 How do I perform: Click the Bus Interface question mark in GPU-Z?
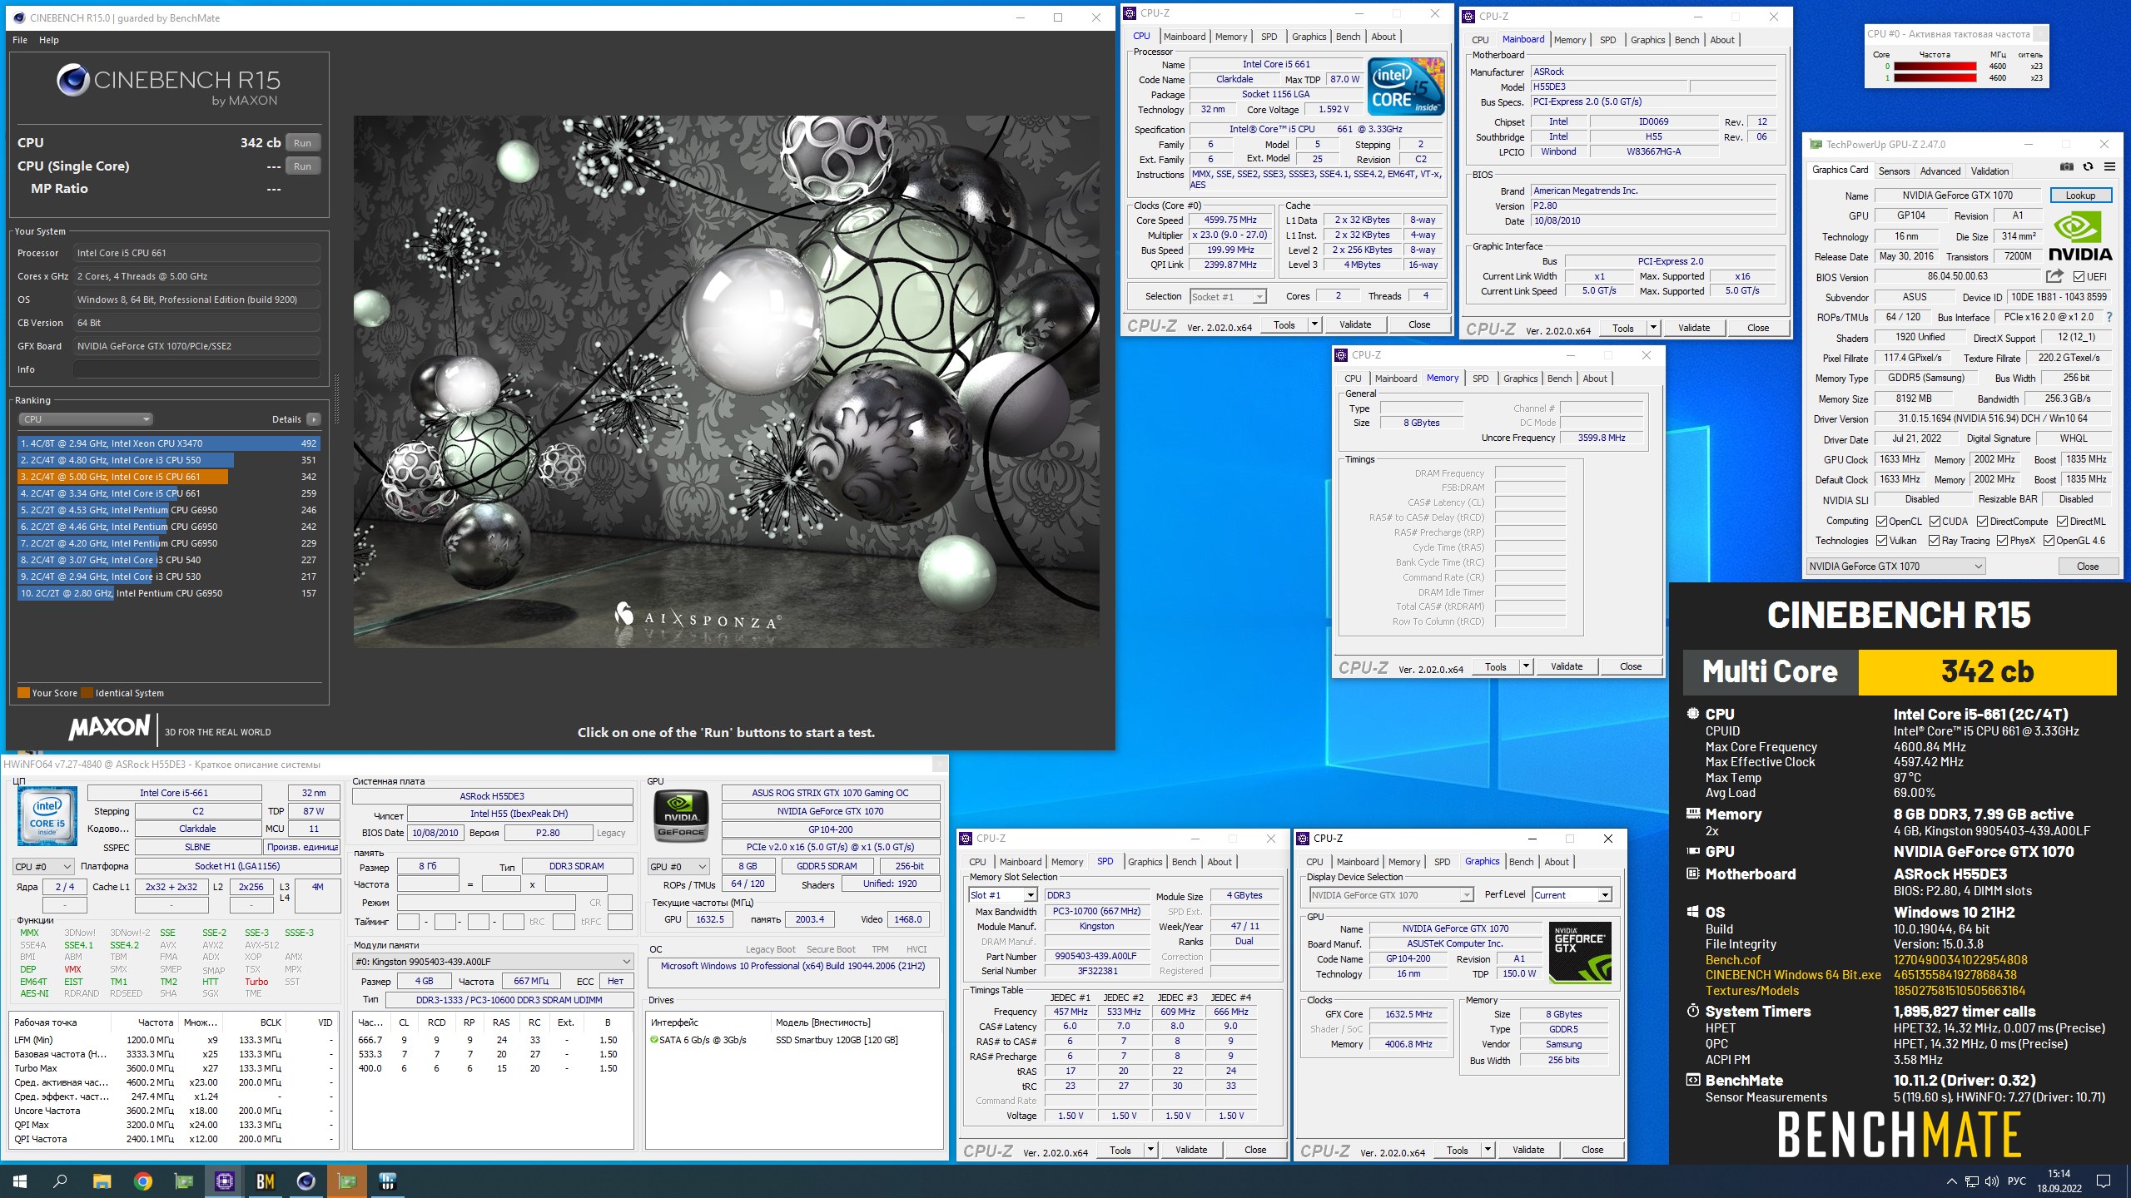[x=2109, y=317]
